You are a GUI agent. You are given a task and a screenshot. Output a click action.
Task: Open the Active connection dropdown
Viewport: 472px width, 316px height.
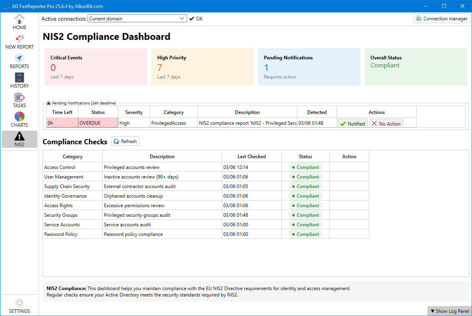(x=137, y=19)
